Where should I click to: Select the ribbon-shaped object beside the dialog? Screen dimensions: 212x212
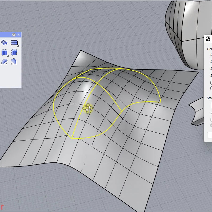tap(197, 112)
